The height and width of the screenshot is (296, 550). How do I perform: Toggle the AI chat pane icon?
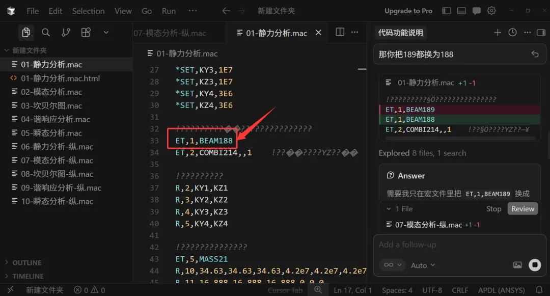tap(476, 11)
